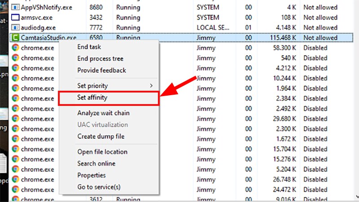Click the greyed UAC virtualization entry
The image size is (359, 202).
(x=109, y=125)
